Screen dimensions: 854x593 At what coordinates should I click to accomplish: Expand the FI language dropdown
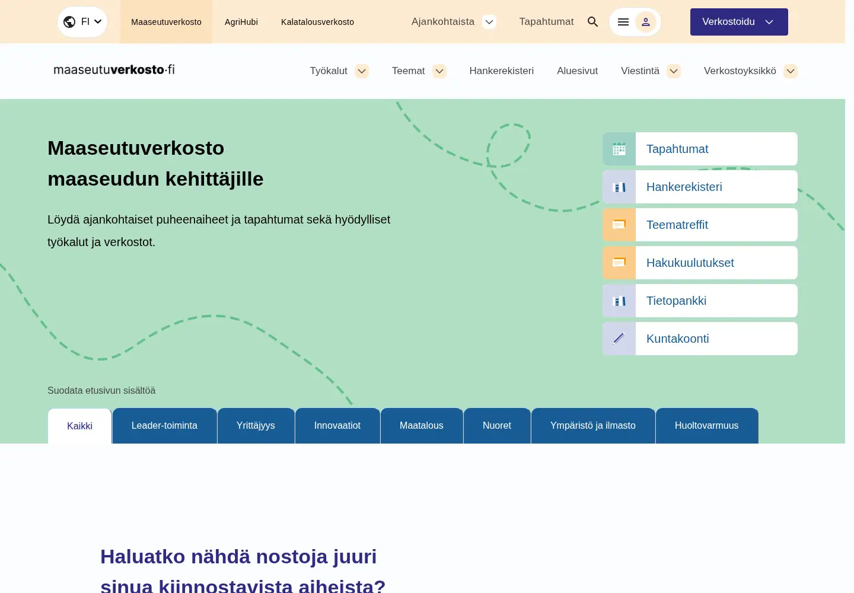(x=82, y=22)
